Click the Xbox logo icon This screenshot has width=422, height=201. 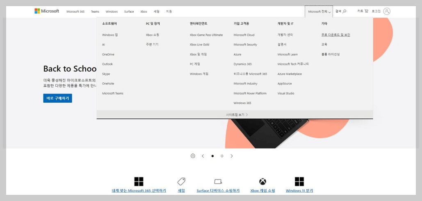(x=262, y=182)
